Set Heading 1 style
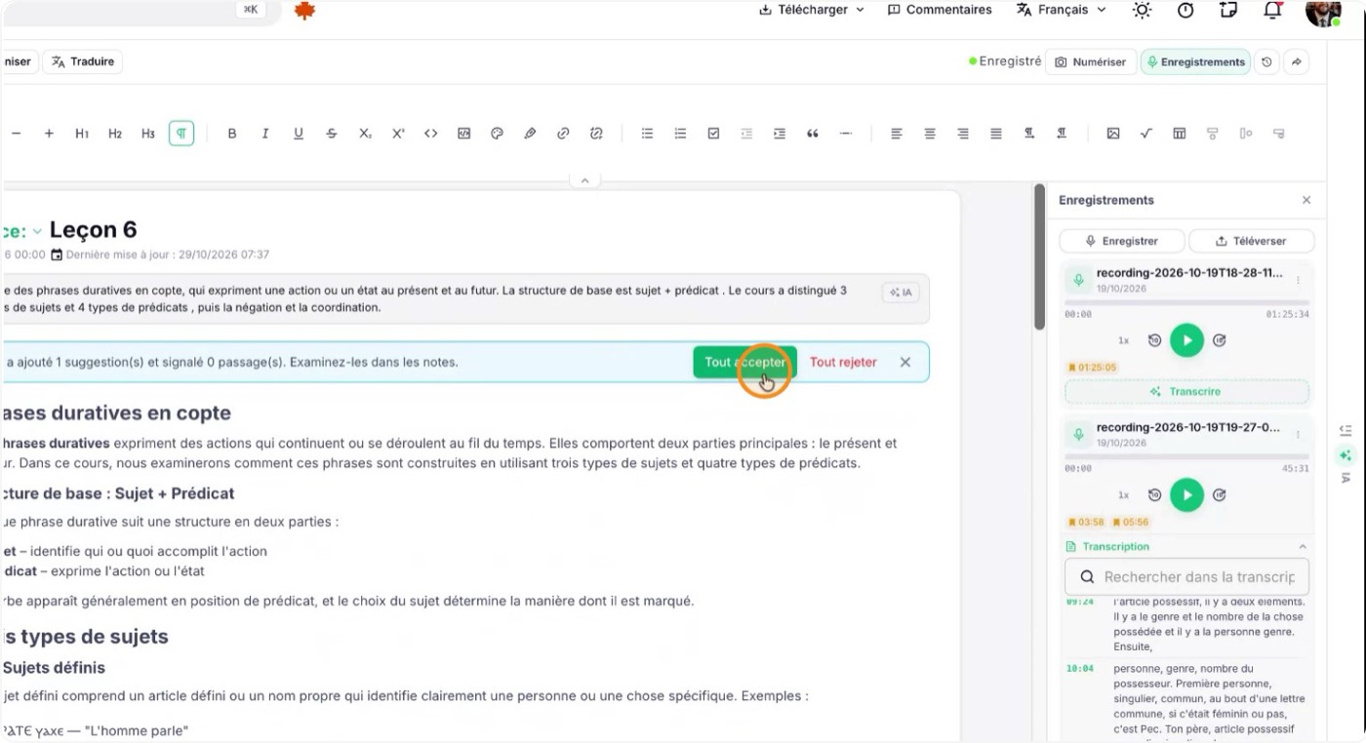This screenshot has height=743, width=1366. point(82,134)
